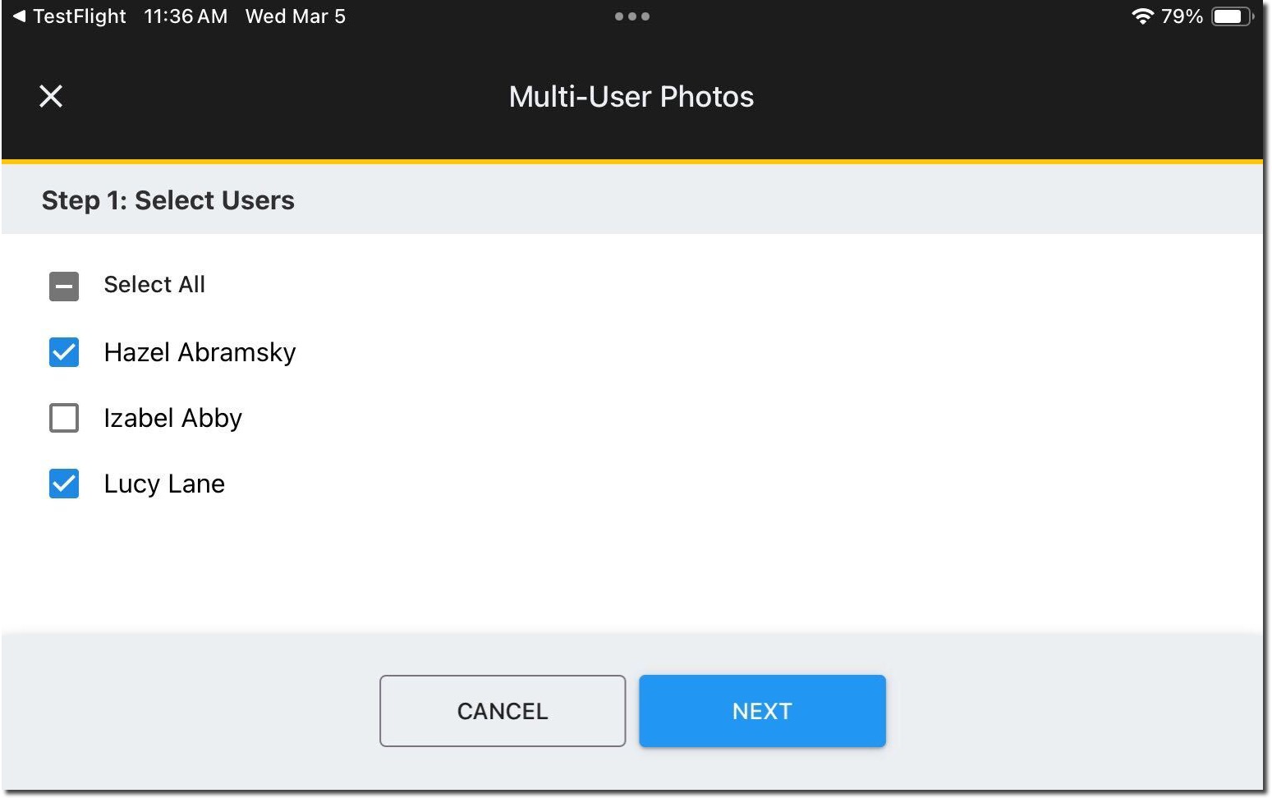
Task: Tap the Wed Mar 5 date
Action: point(296,16)
